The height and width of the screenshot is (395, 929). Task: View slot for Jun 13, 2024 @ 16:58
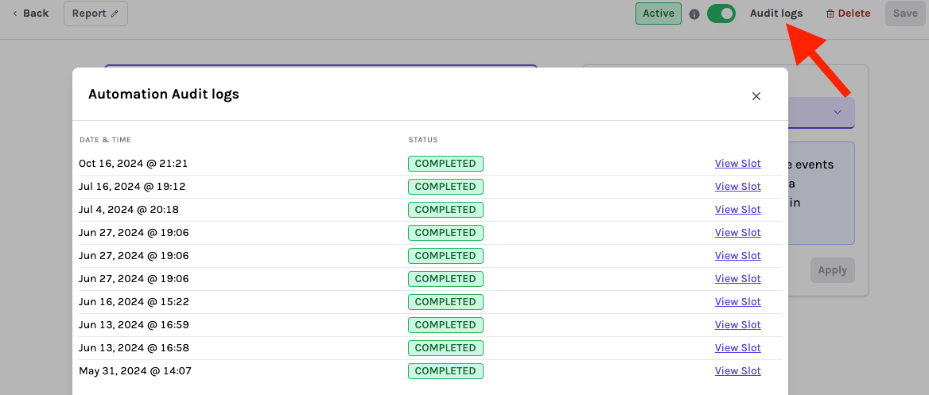pos(737,348)
